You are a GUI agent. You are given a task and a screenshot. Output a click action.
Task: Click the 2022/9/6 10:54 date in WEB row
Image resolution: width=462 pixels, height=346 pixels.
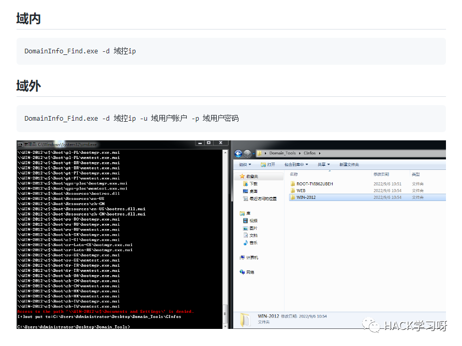click(388, 191)
